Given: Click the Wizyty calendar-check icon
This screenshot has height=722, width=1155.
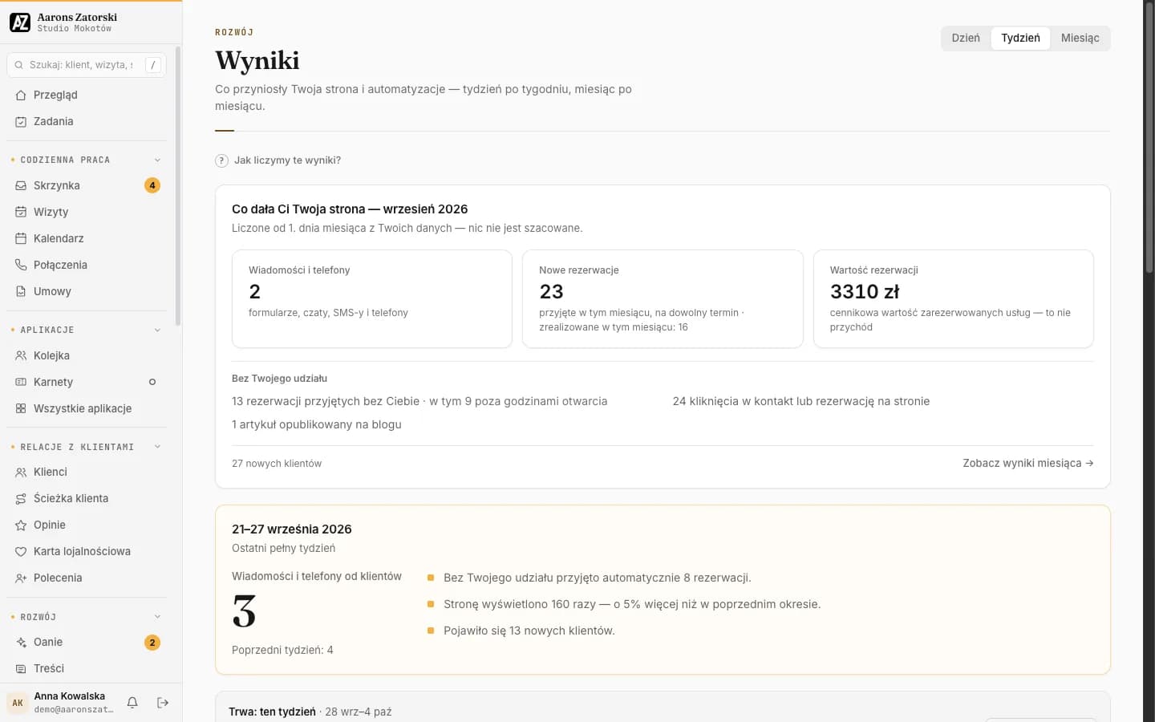Looking at the screenshot, I should 21,212.
